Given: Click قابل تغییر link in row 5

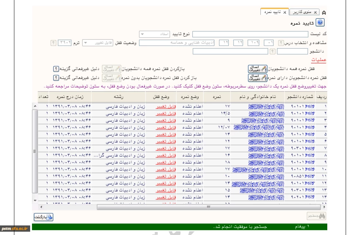Looking at the screenshot, I should pyautogui.click(x=165, y=134).
